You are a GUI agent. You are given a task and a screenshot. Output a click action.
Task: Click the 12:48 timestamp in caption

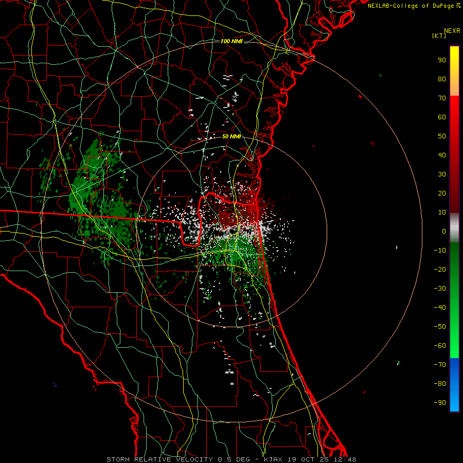tap(345, 459)
